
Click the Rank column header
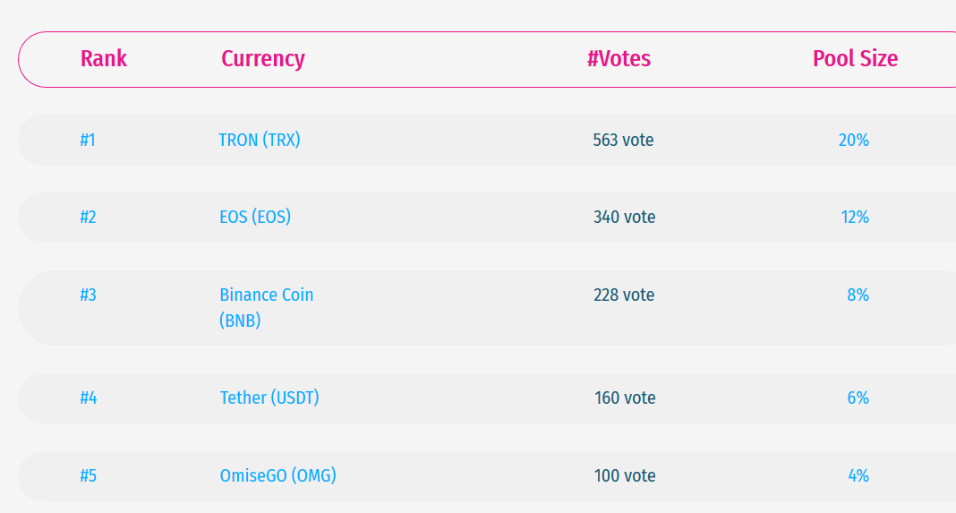[x=104, y=59]
